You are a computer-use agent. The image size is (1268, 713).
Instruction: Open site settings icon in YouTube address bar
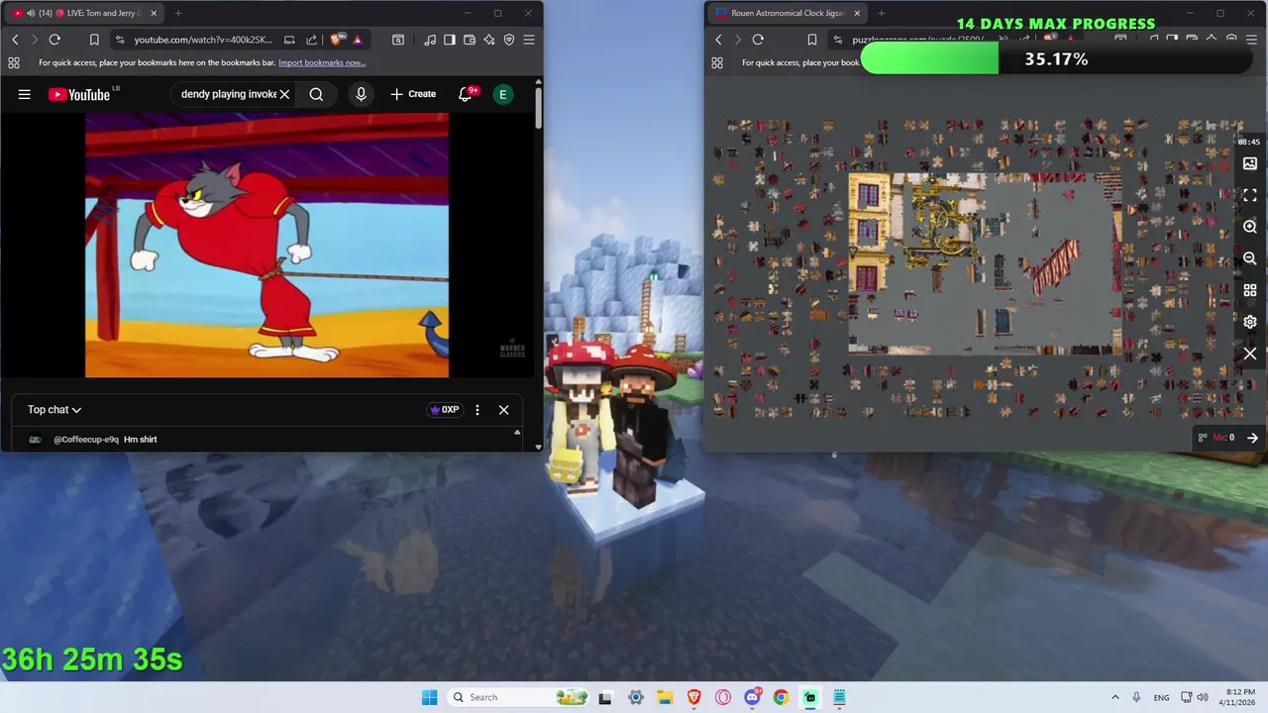pos(120,40)
